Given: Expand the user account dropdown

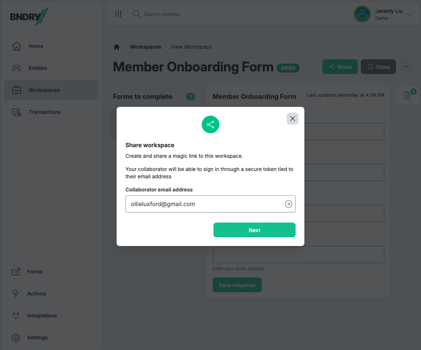Looking at the screenshot, I should (409, 14).
